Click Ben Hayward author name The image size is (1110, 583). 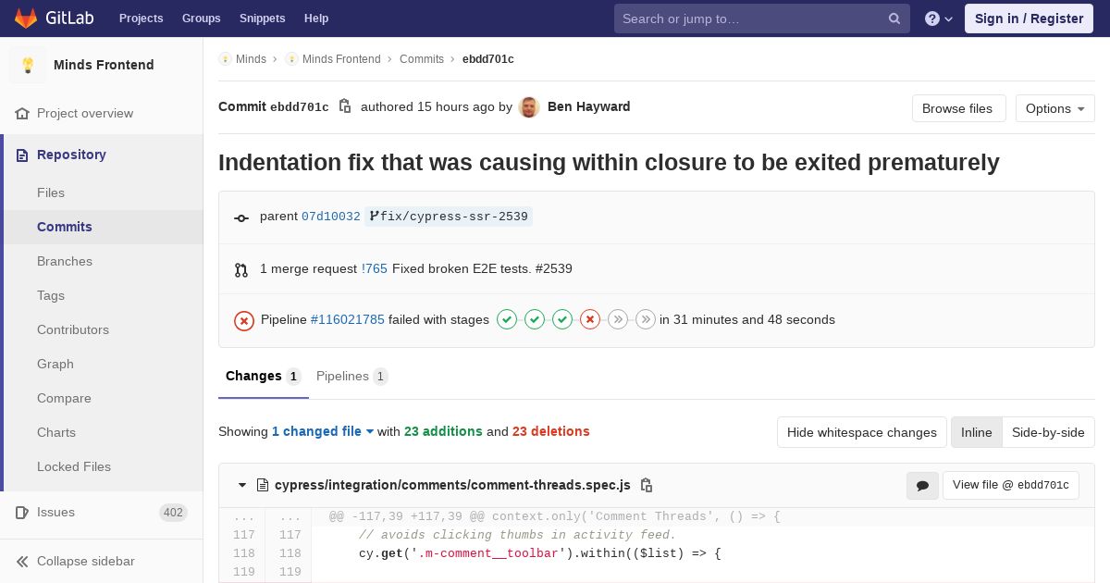[589, 106]
